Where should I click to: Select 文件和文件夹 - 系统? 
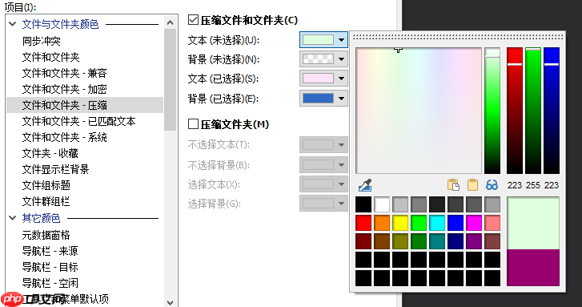click(x=64, y=137)
